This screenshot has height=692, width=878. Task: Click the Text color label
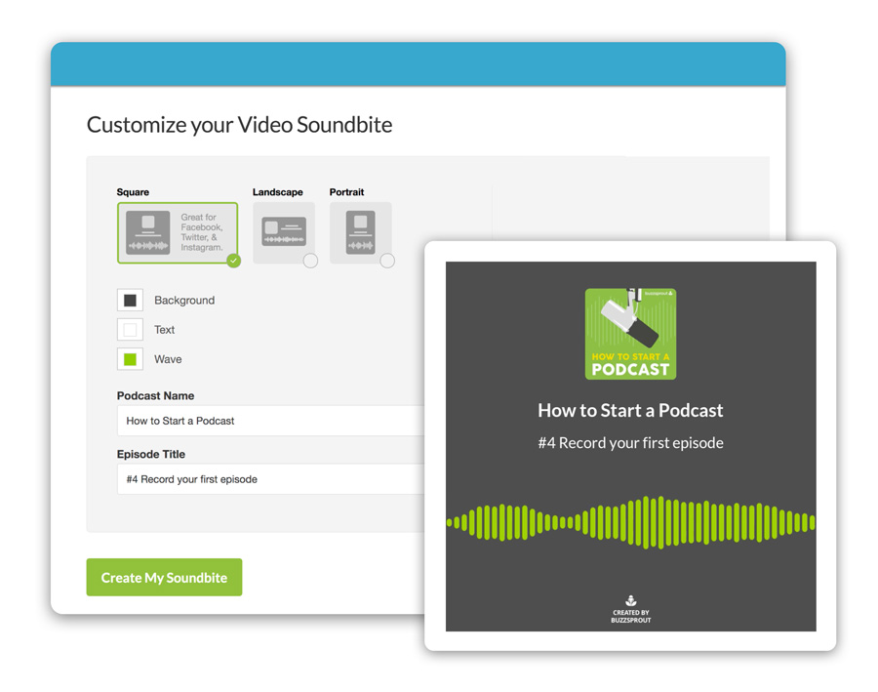pyautogui.click(x=164, y=330)
